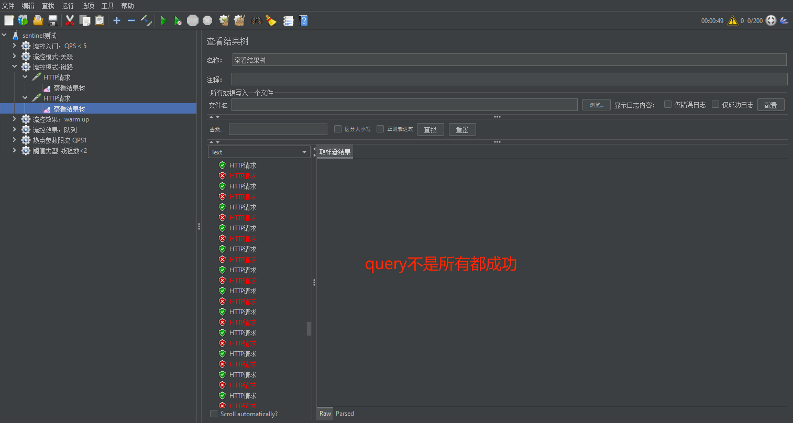
Task: Click the flask icon of sentinel测试
Action: point(16,36)
